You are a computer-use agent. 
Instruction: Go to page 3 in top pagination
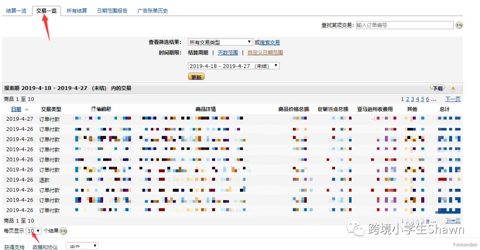coord(412,99)
